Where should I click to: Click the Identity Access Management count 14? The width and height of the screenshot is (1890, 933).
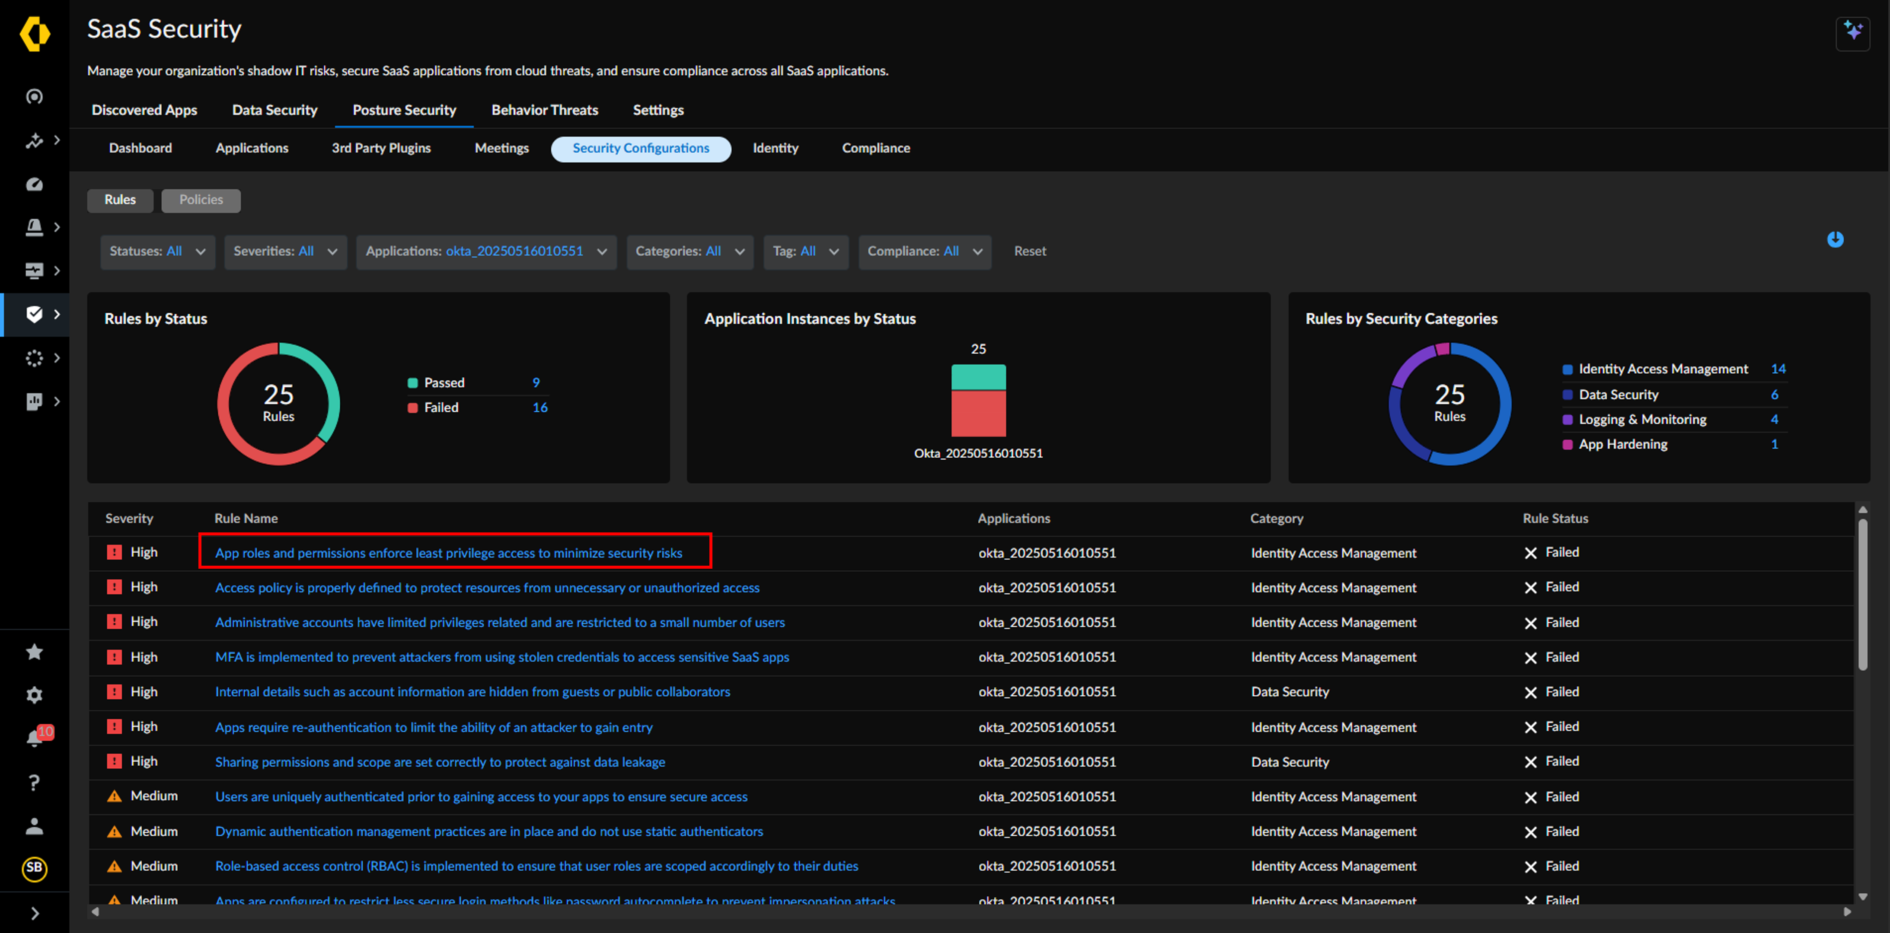[x=1778, y=369]
